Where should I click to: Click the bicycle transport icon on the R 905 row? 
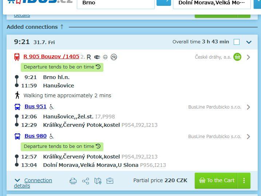[114, 57]
